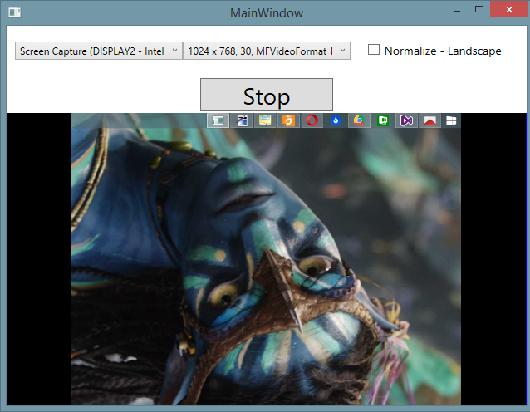Minimize the MainWindow window
Screen dimensions: 530x412
coord(457,10)
